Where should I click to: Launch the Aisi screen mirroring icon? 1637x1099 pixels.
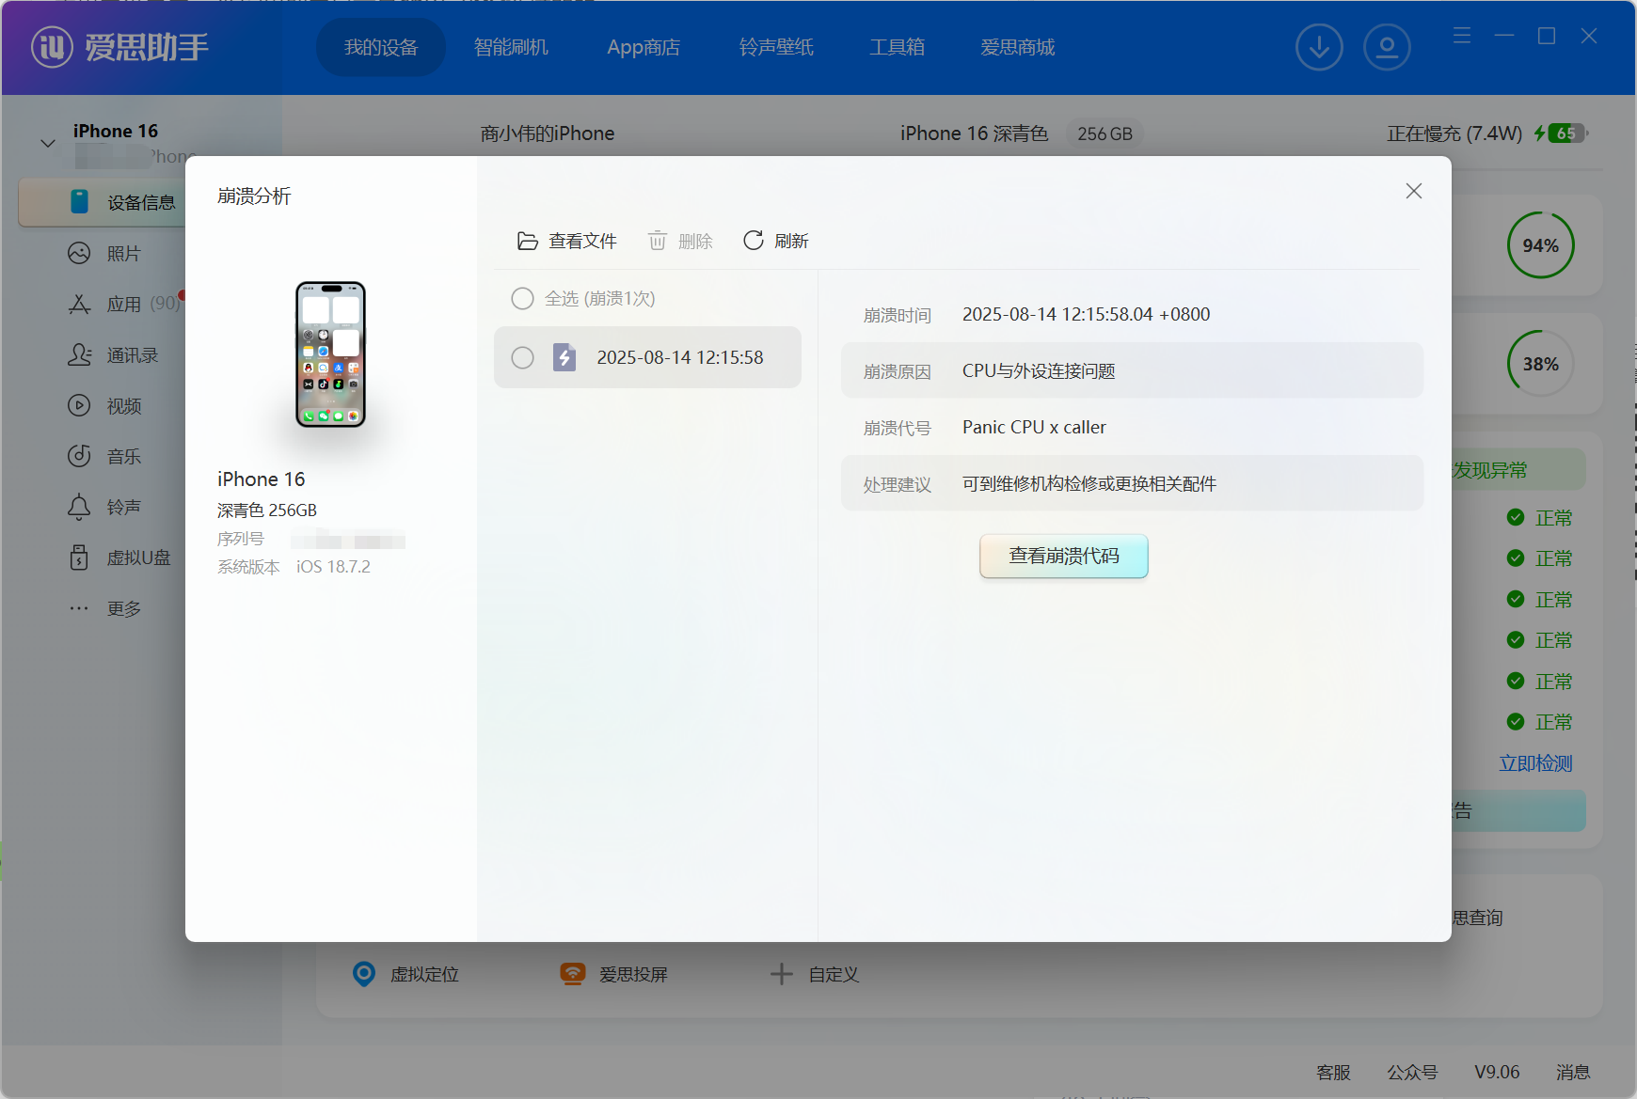click(x=572, y=974)
